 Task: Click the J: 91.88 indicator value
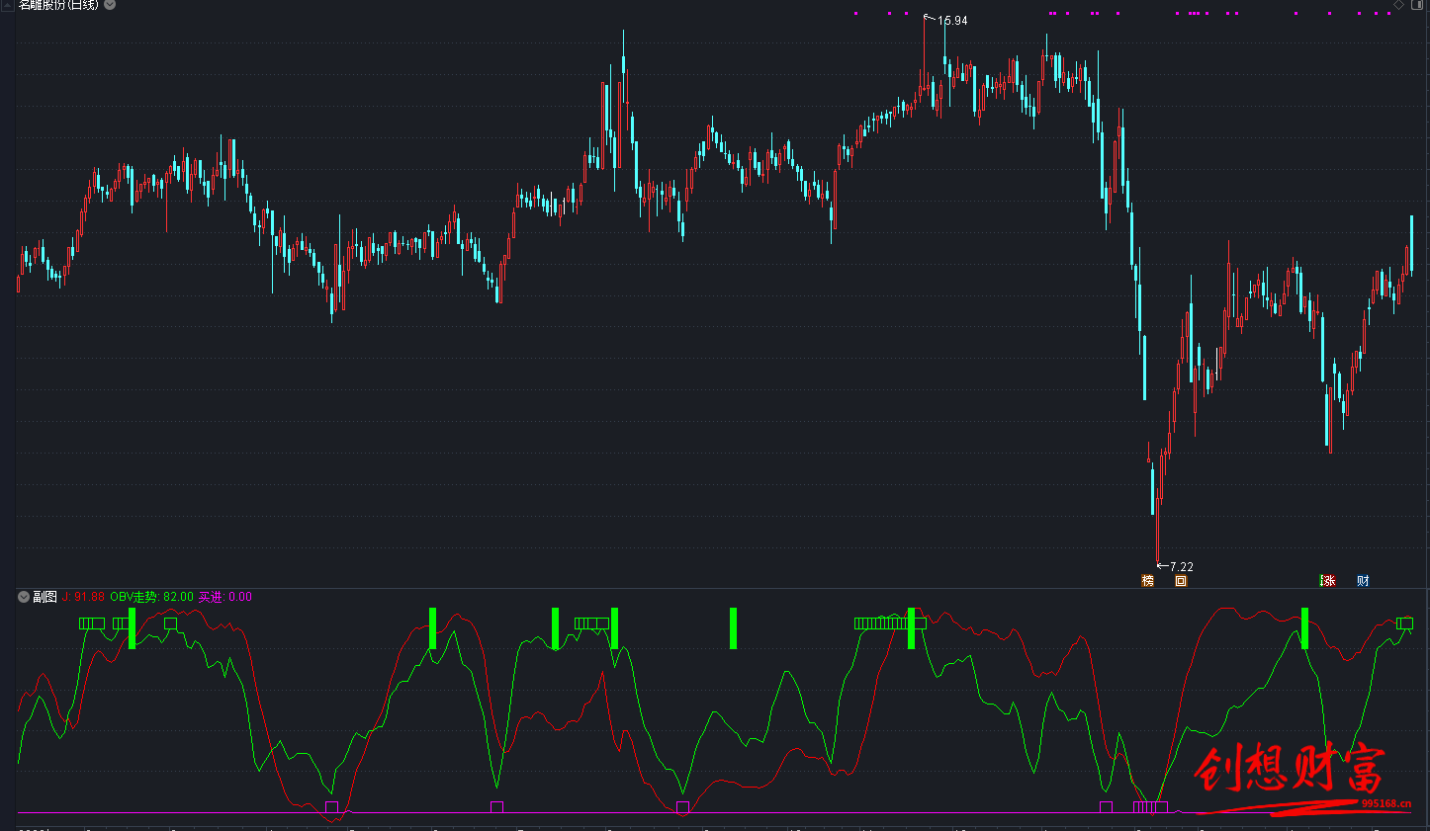[83, 597]
